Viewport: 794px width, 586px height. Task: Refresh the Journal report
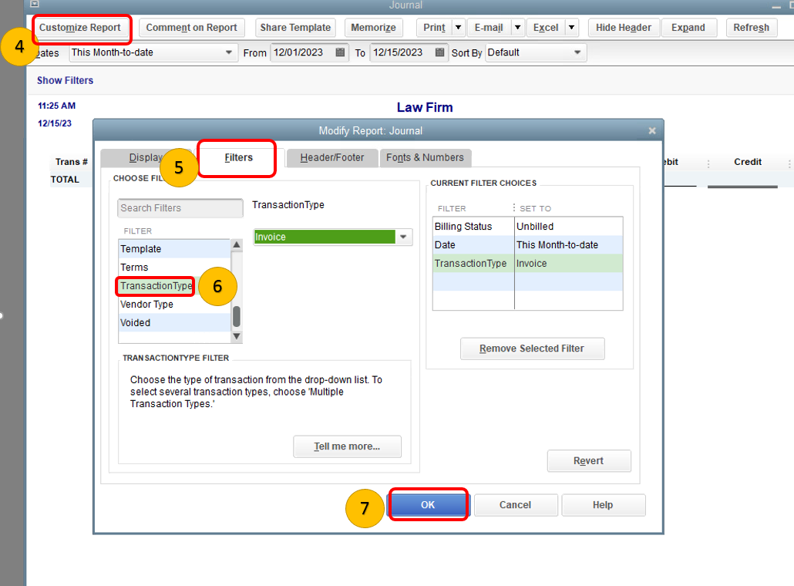point(751,27)
